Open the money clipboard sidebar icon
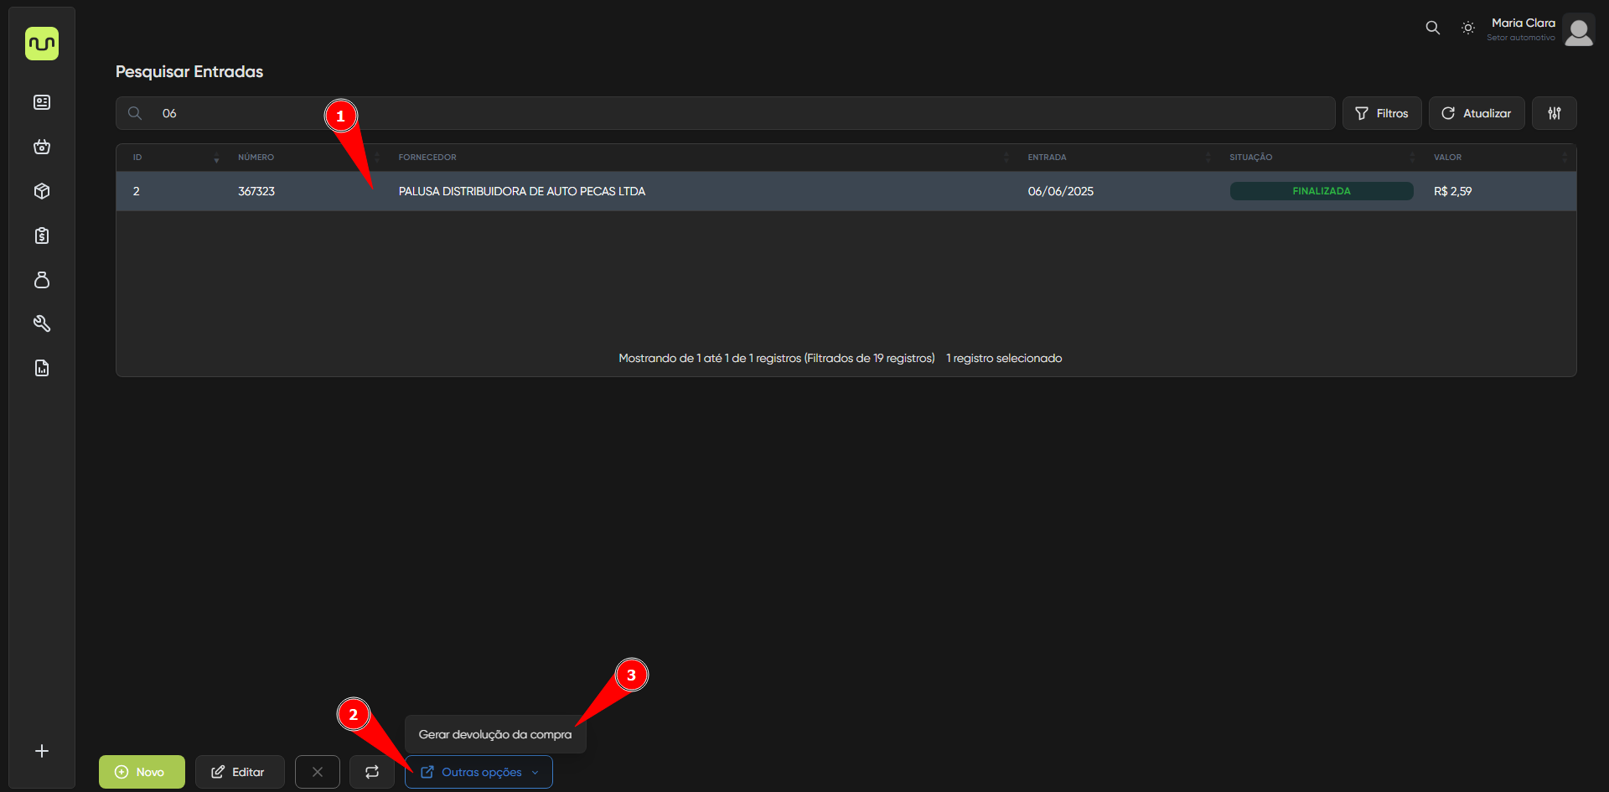This screenshot has width=1609, height=792. (42, 236)
